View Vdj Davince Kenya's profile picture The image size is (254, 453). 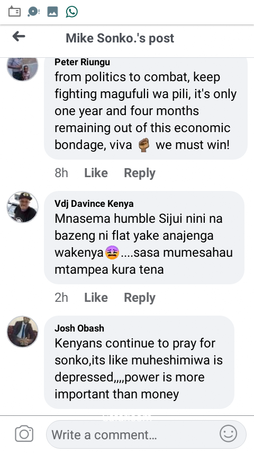coord(22,207)
